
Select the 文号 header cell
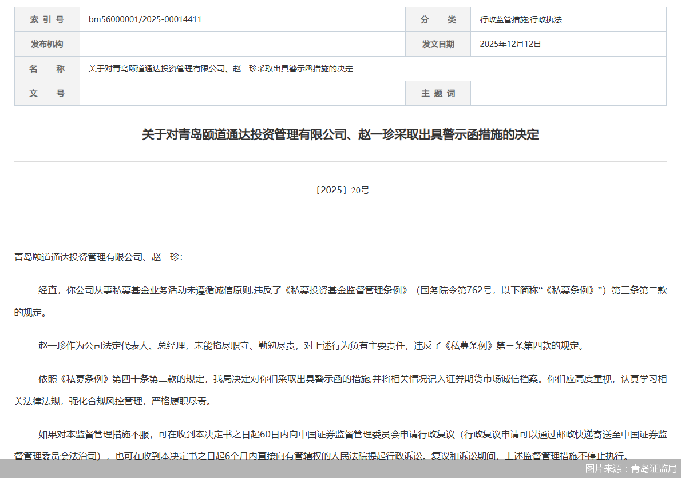pyautogui.click(x=47, y=93)
